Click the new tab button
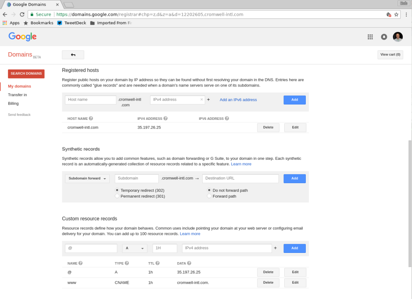Screen dimensions: 412x299 tap(69, 5)
